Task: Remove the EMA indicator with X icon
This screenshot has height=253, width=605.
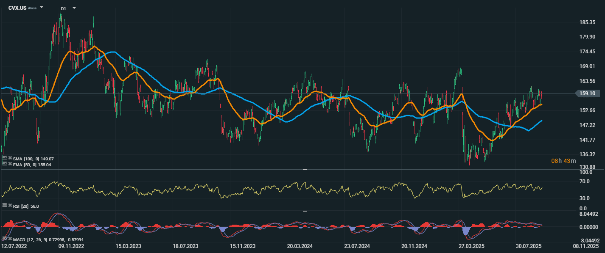Action: click(10, 163)
